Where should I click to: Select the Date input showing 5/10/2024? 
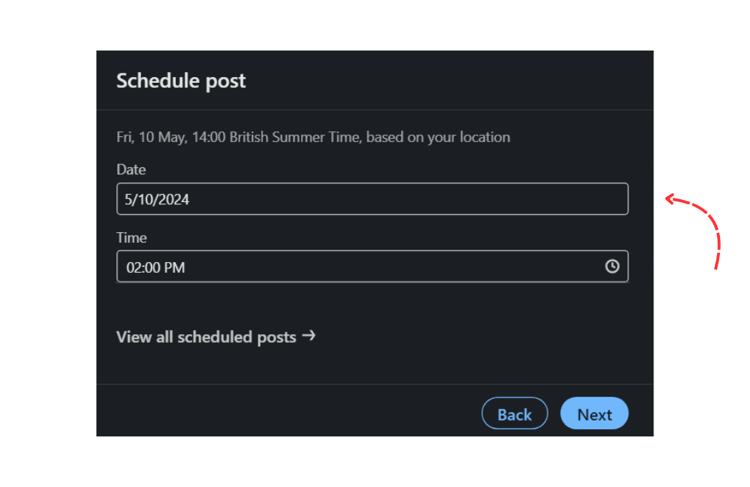tap(372, 199)
